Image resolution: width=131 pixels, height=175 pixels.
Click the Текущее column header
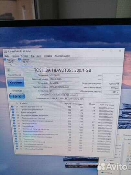67,104
